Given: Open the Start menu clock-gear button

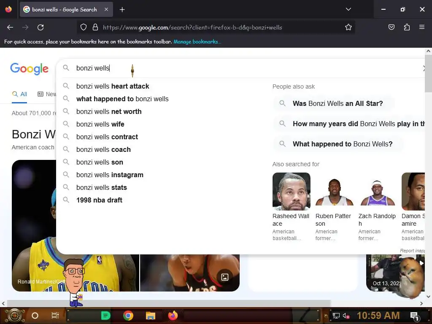Looking at the screenshot, I should [x=14, y=316].
